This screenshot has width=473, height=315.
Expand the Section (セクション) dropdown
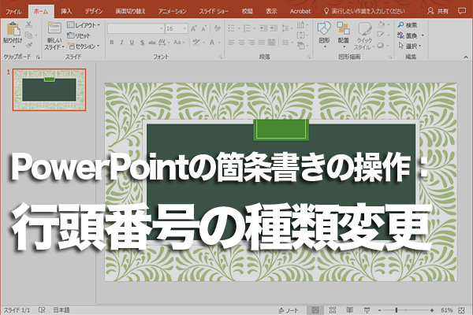point(84,46)
